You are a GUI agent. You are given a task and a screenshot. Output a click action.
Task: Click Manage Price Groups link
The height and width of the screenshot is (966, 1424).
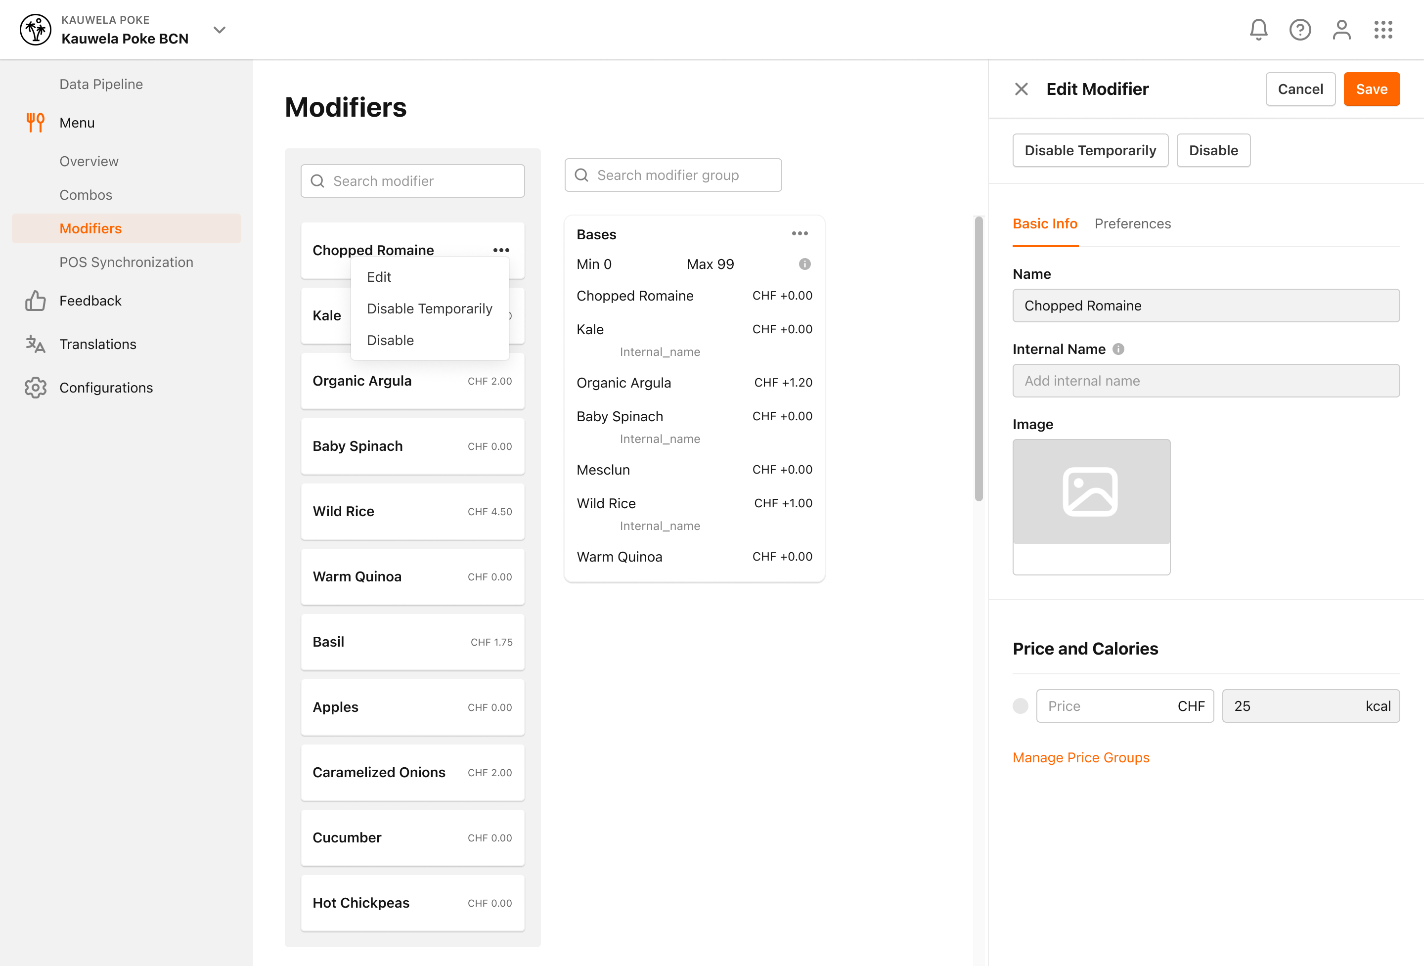1081,757
